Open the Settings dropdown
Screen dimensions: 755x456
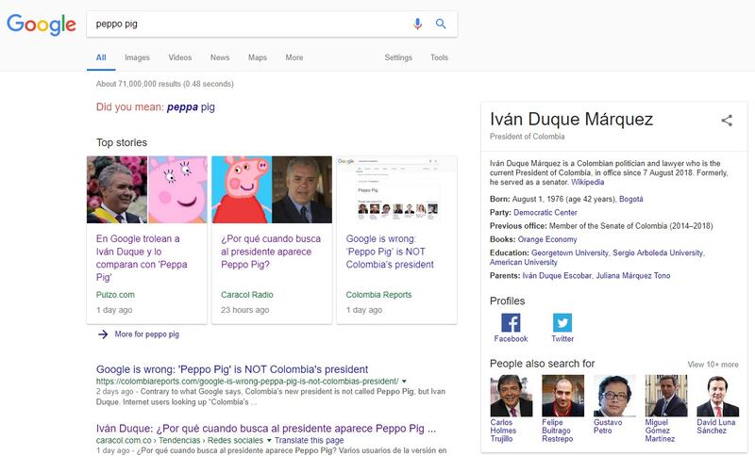coord(398,57)
